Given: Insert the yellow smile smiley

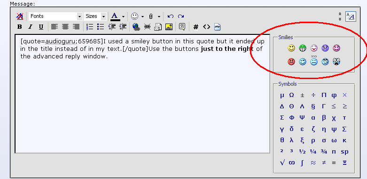Looking at the screenshot, I should [291, 48].
